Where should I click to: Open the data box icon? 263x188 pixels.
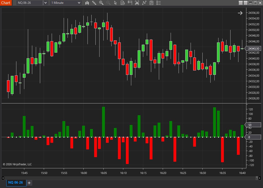123,3
